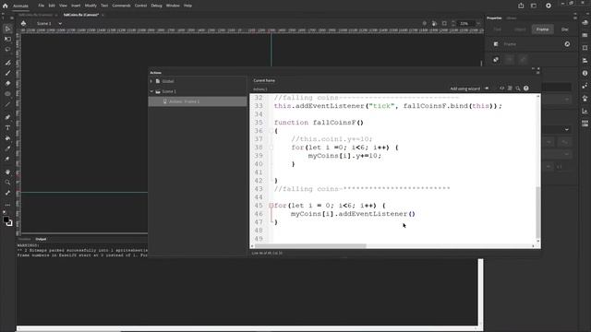Click the Quick Share and Publish icon

[521, 6]
